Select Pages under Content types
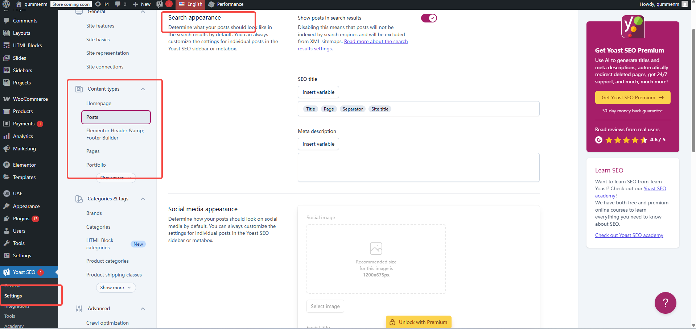 [x=93, y=151]
